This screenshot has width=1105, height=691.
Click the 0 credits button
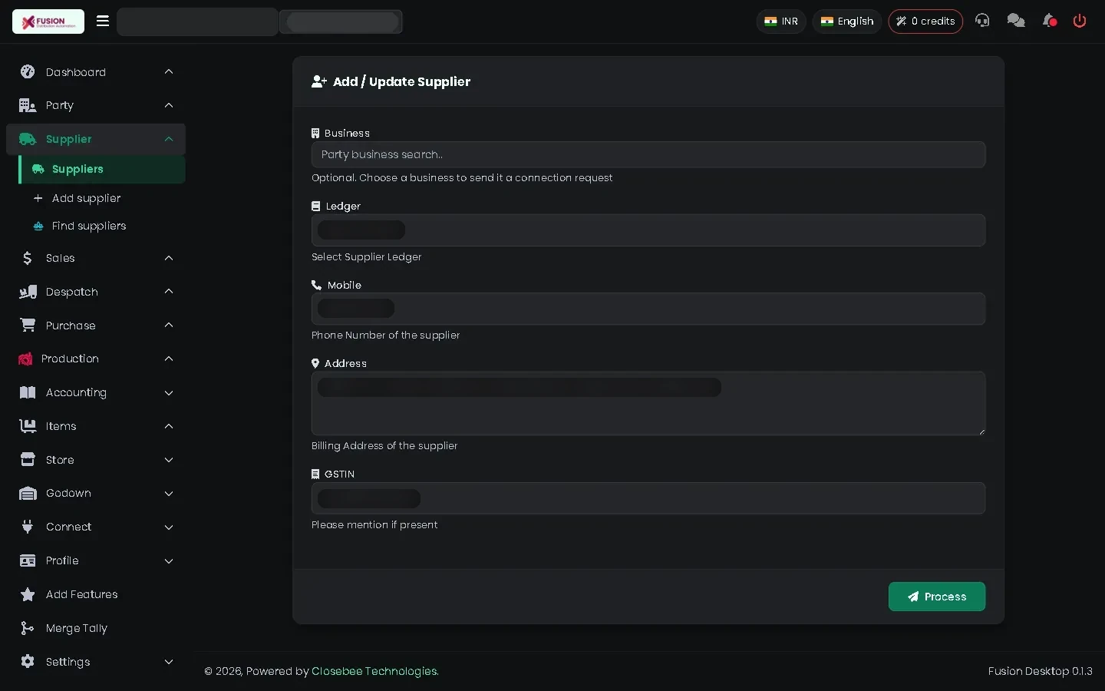[x=925, y=21]
